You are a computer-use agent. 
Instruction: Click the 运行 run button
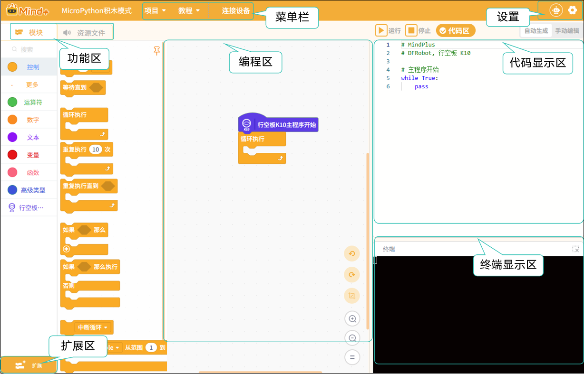click(x=389, y=31)
